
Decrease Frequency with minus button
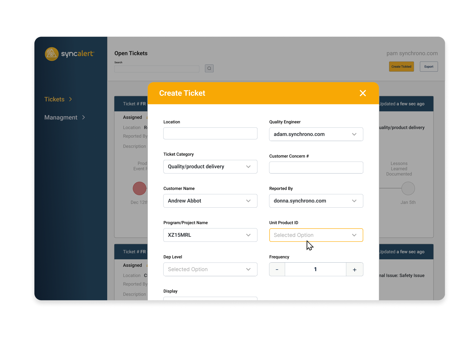click(x=277, y=270)
